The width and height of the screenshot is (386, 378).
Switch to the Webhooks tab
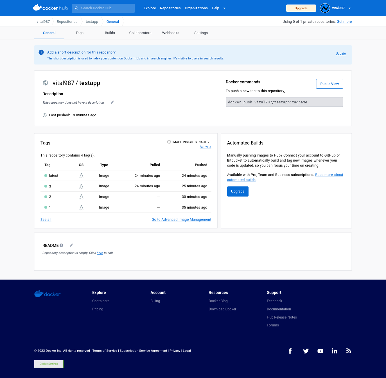click(x=171, y=33)
